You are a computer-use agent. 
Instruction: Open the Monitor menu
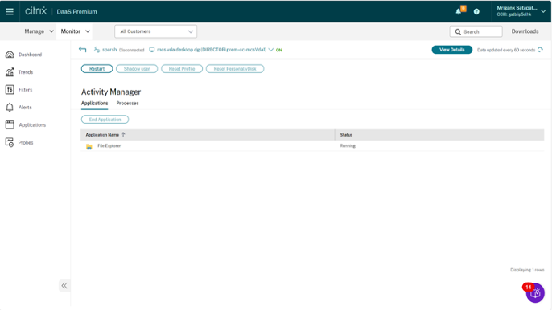(76, 31)
